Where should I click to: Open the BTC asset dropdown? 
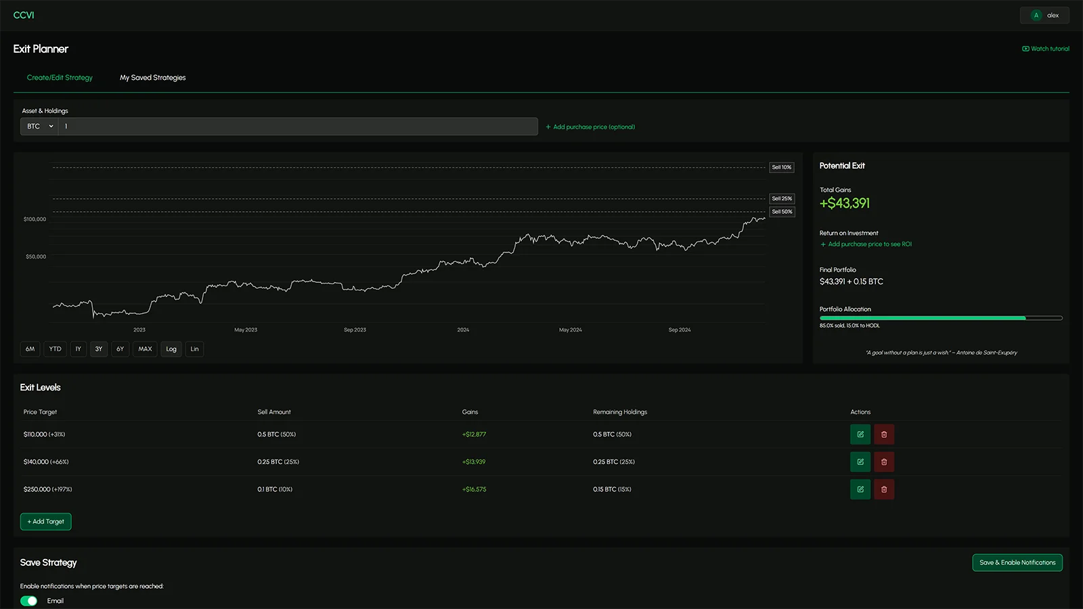click(x=39, y=127)
